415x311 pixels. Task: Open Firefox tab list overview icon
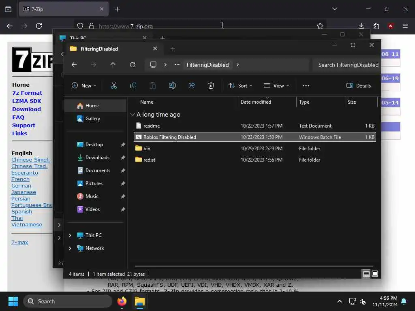(x=8, y=9)
